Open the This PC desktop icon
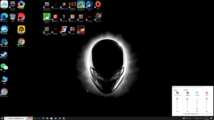 point(4,80)
